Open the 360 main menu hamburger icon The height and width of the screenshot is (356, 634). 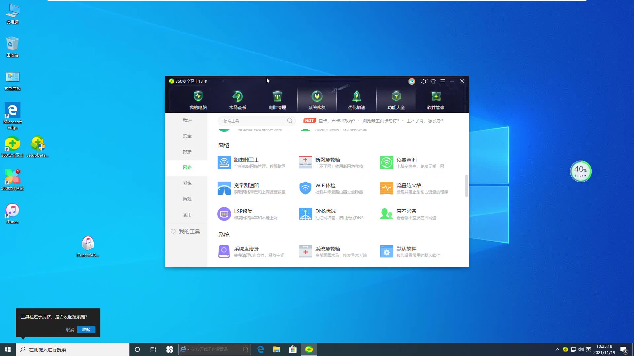point(443,81)
